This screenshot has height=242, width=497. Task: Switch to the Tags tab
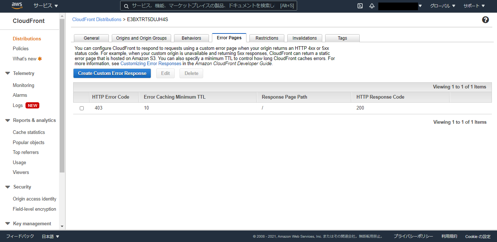click(342, 38)
